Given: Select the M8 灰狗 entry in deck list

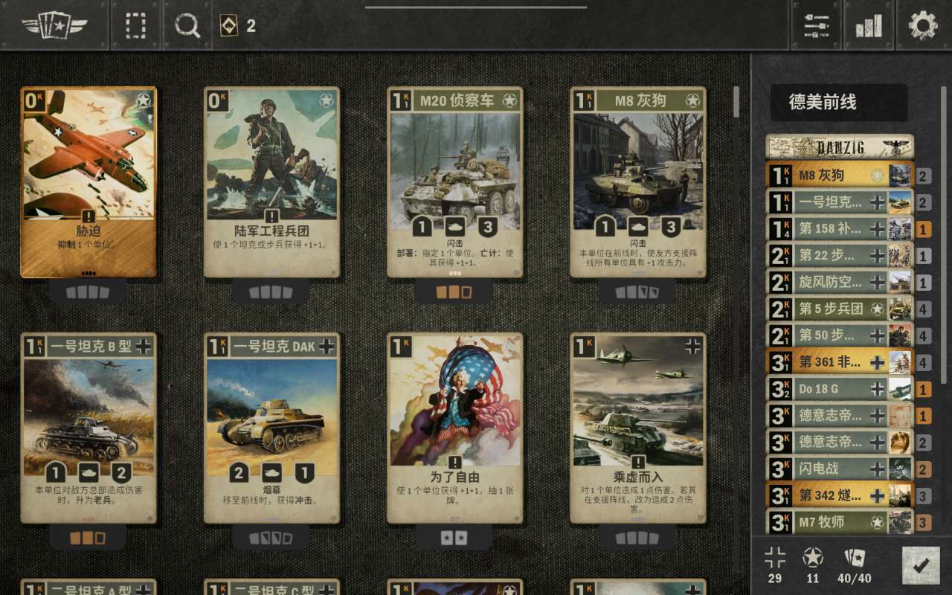Looking at the screenshot, I should pyautogui.click(x=840, y=176).
